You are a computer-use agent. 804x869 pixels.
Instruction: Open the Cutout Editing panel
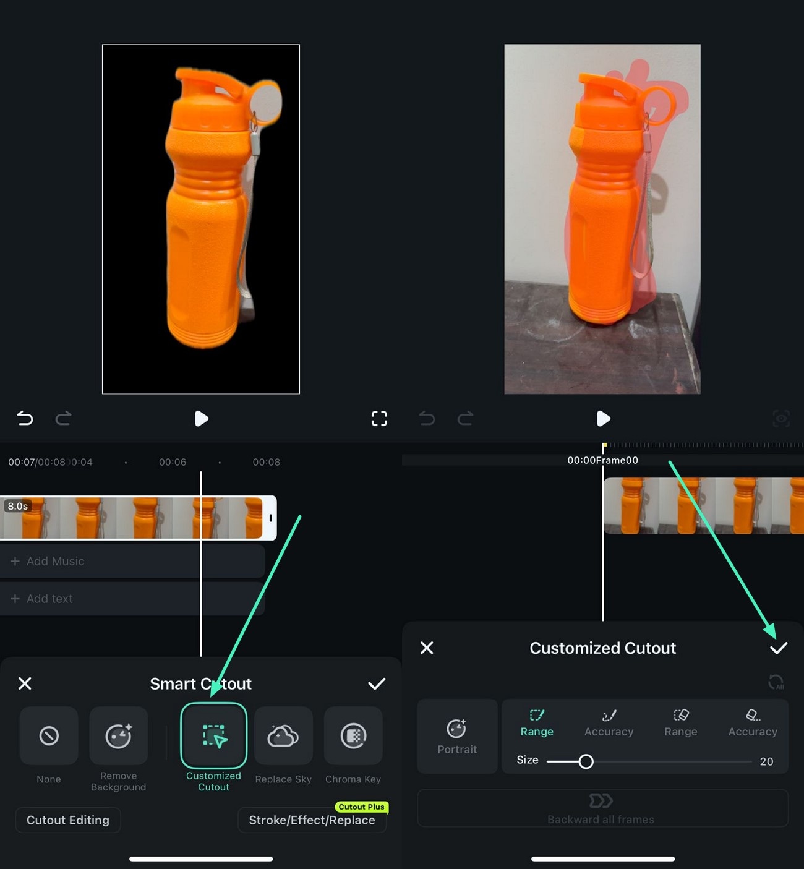(x=67, y=820)
